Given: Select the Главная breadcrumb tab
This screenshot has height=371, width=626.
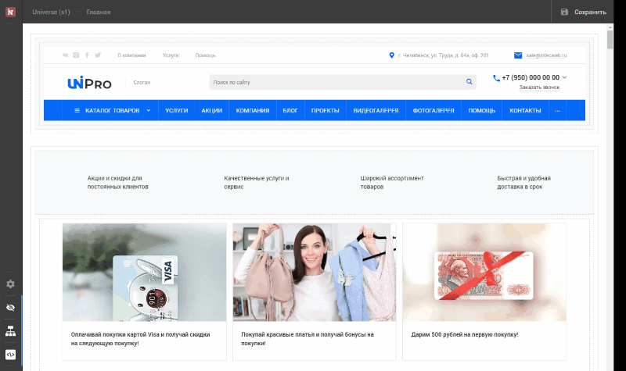Looking at the screenshot, I should (99, 12).
